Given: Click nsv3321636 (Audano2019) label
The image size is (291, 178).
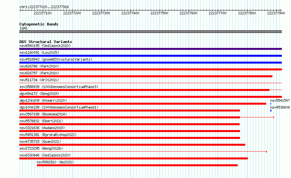Looking at the screenshot, I should click(42, 128).
